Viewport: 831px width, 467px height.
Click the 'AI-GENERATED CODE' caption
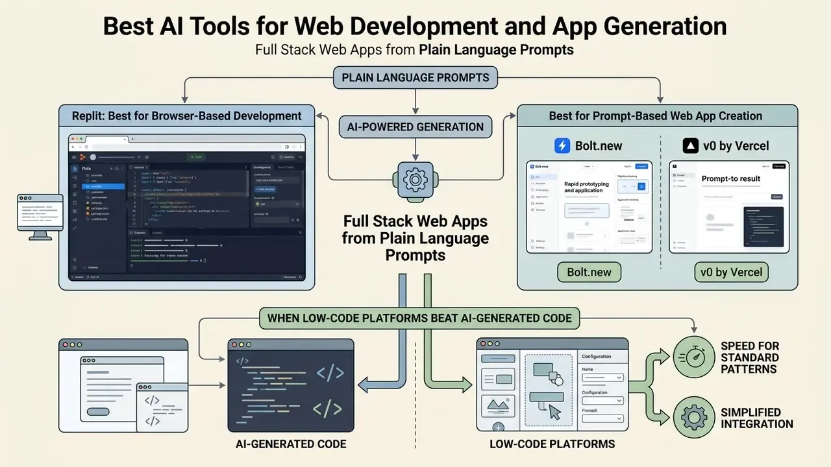click(291, 444)
